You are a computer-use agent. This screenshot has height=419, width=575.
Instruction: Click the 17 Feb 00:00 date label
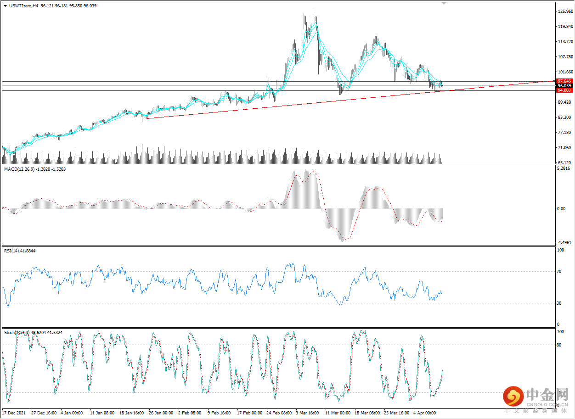coord(250,413)
